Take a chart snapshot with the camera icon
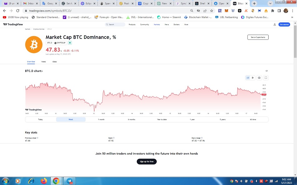Image resolution: width=297 pixels, height=185 pixels. (x=259, y=78)
